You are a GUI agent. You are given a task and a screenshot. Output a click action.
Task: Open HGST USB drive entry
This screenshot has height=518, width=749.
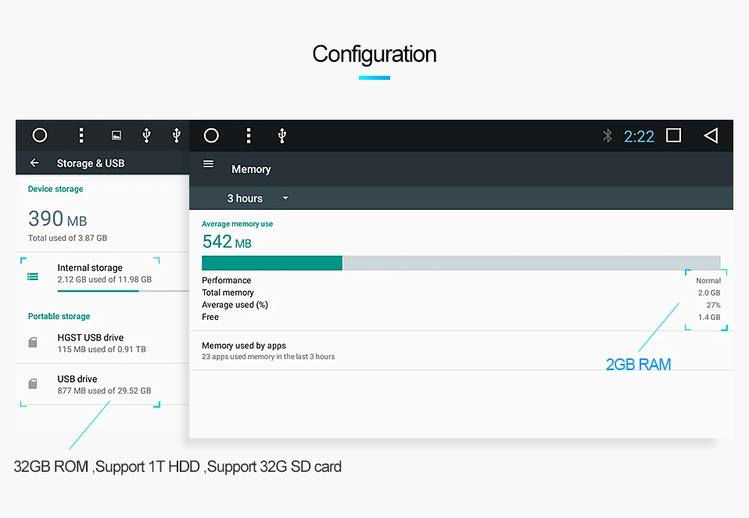(x=102, y=343)
